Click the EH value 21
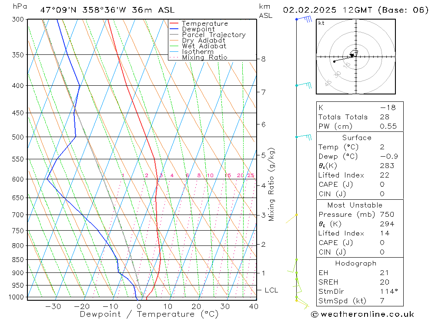The height and width of the screenshot is (319, 435). [385, 272]
